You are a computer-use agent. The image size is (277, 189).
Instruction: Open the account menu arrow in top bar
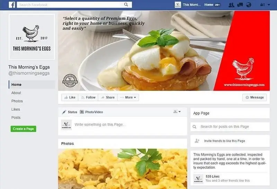(x=269, y=5)
